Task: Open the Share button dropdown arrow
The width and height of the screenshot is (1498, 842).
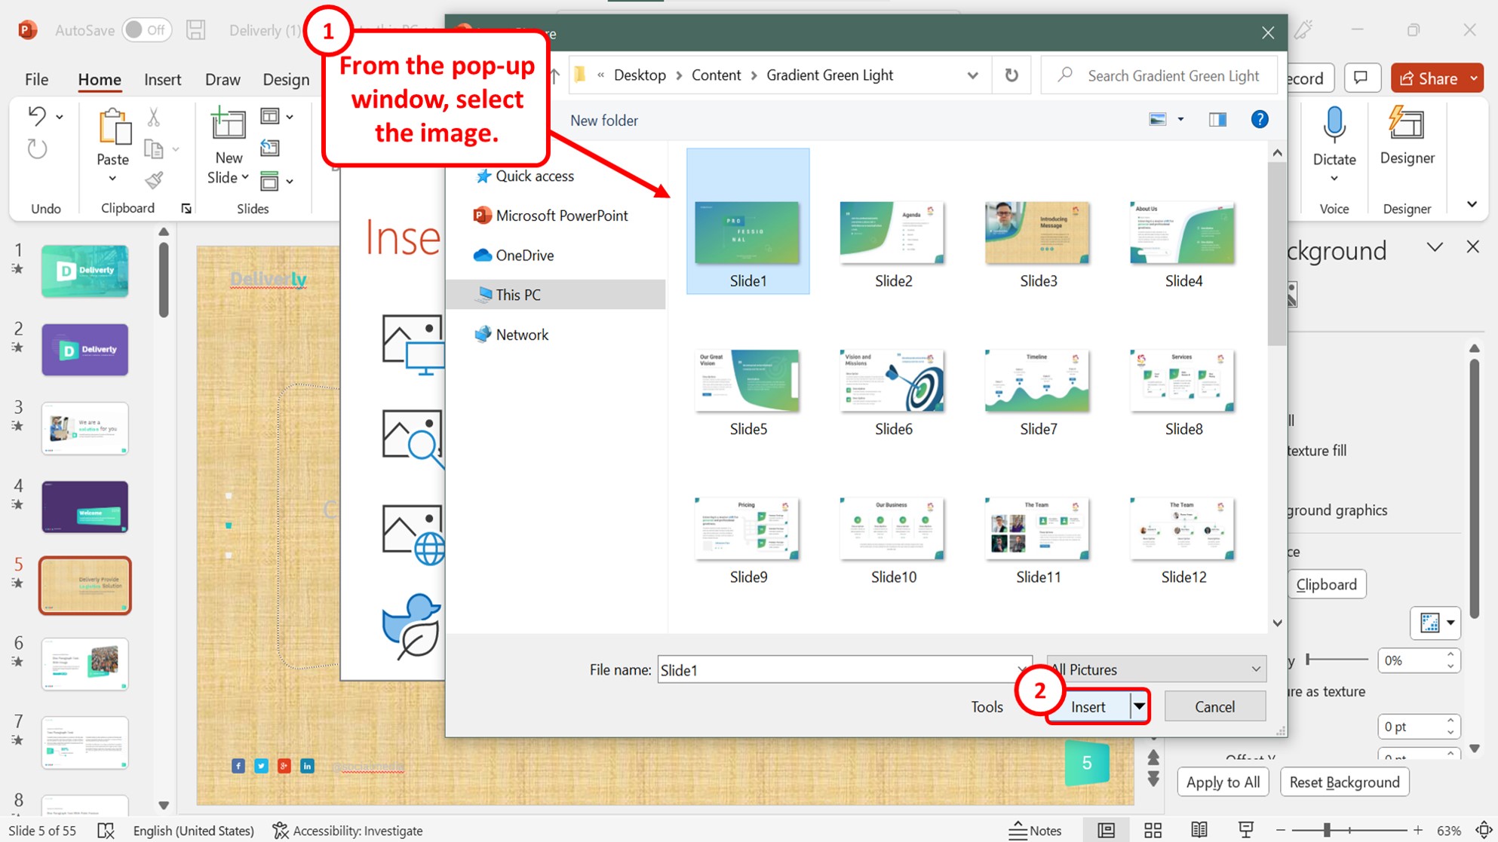Action: coord(1474,78)
